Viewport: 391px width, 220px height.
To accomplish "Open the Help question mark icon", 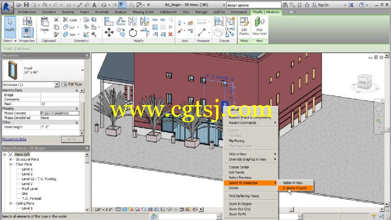I will point(362,5).
